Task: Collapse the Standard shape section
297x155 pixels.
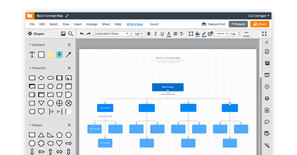Action: pyautogui.click(x=30, y=45)
